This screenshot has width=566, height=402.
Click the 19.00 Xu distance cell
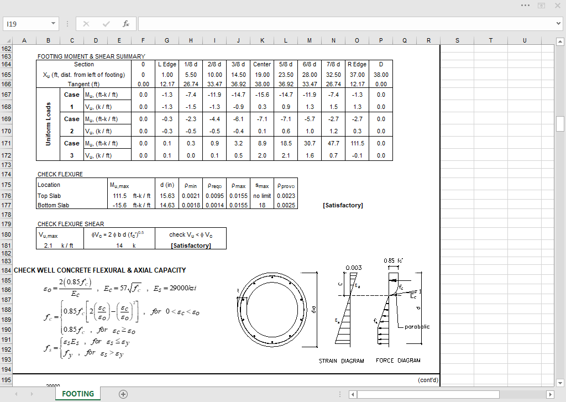click(262, 75)
